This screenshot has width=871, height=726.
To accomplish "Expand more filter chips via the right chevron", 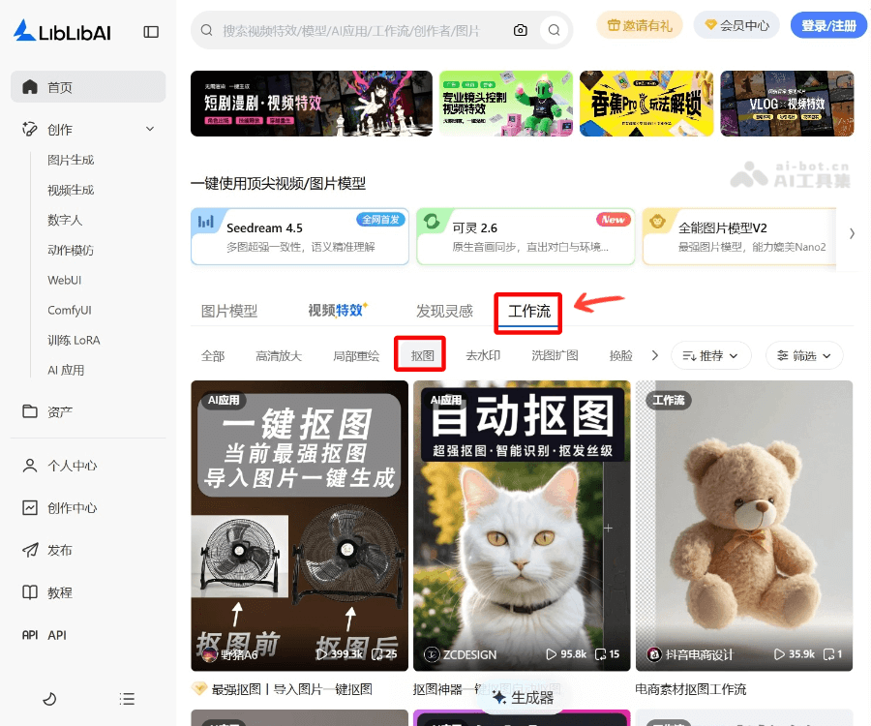I will tap(655, 355).
